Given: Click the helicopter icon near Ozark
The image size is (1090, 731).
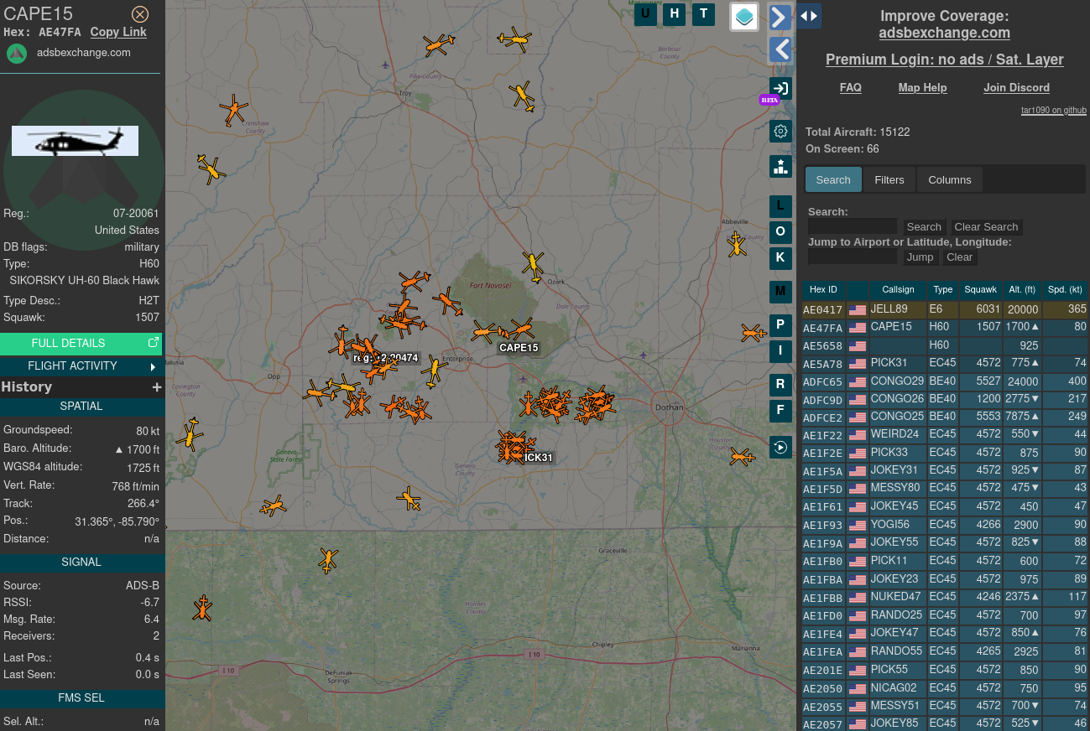Looking at the screenshot, I should [x=533, y=267].
